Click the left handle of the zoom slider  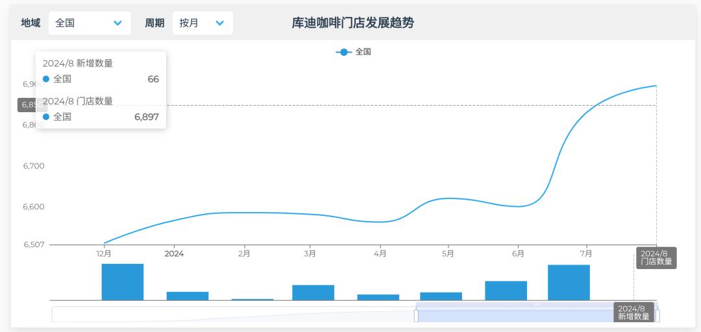(x=416, y=316)
